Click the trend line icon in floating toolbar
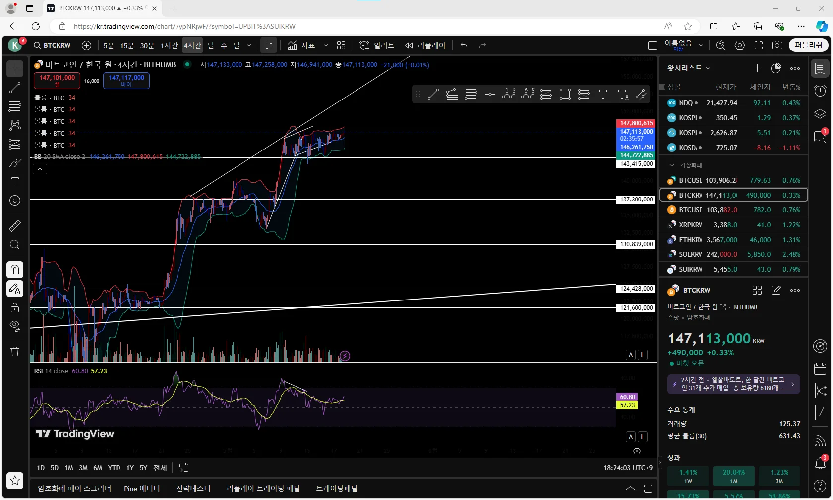 (433, 94)
